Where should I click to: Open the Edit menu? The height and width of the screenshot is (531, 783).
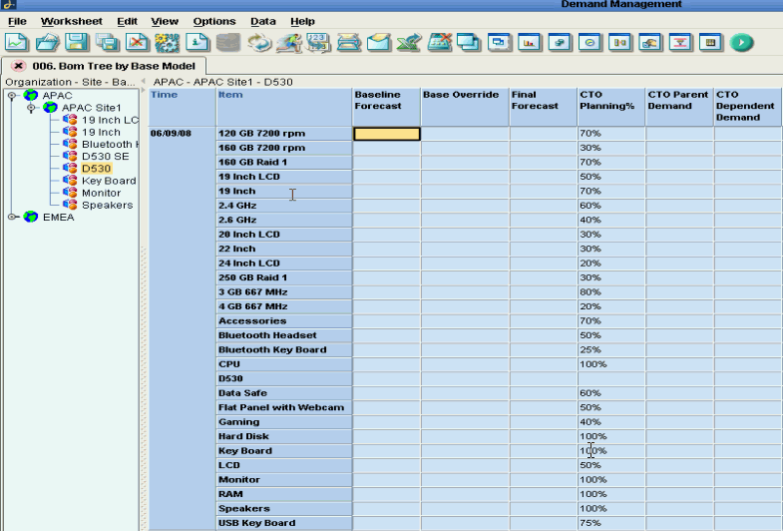click(128, 22)
